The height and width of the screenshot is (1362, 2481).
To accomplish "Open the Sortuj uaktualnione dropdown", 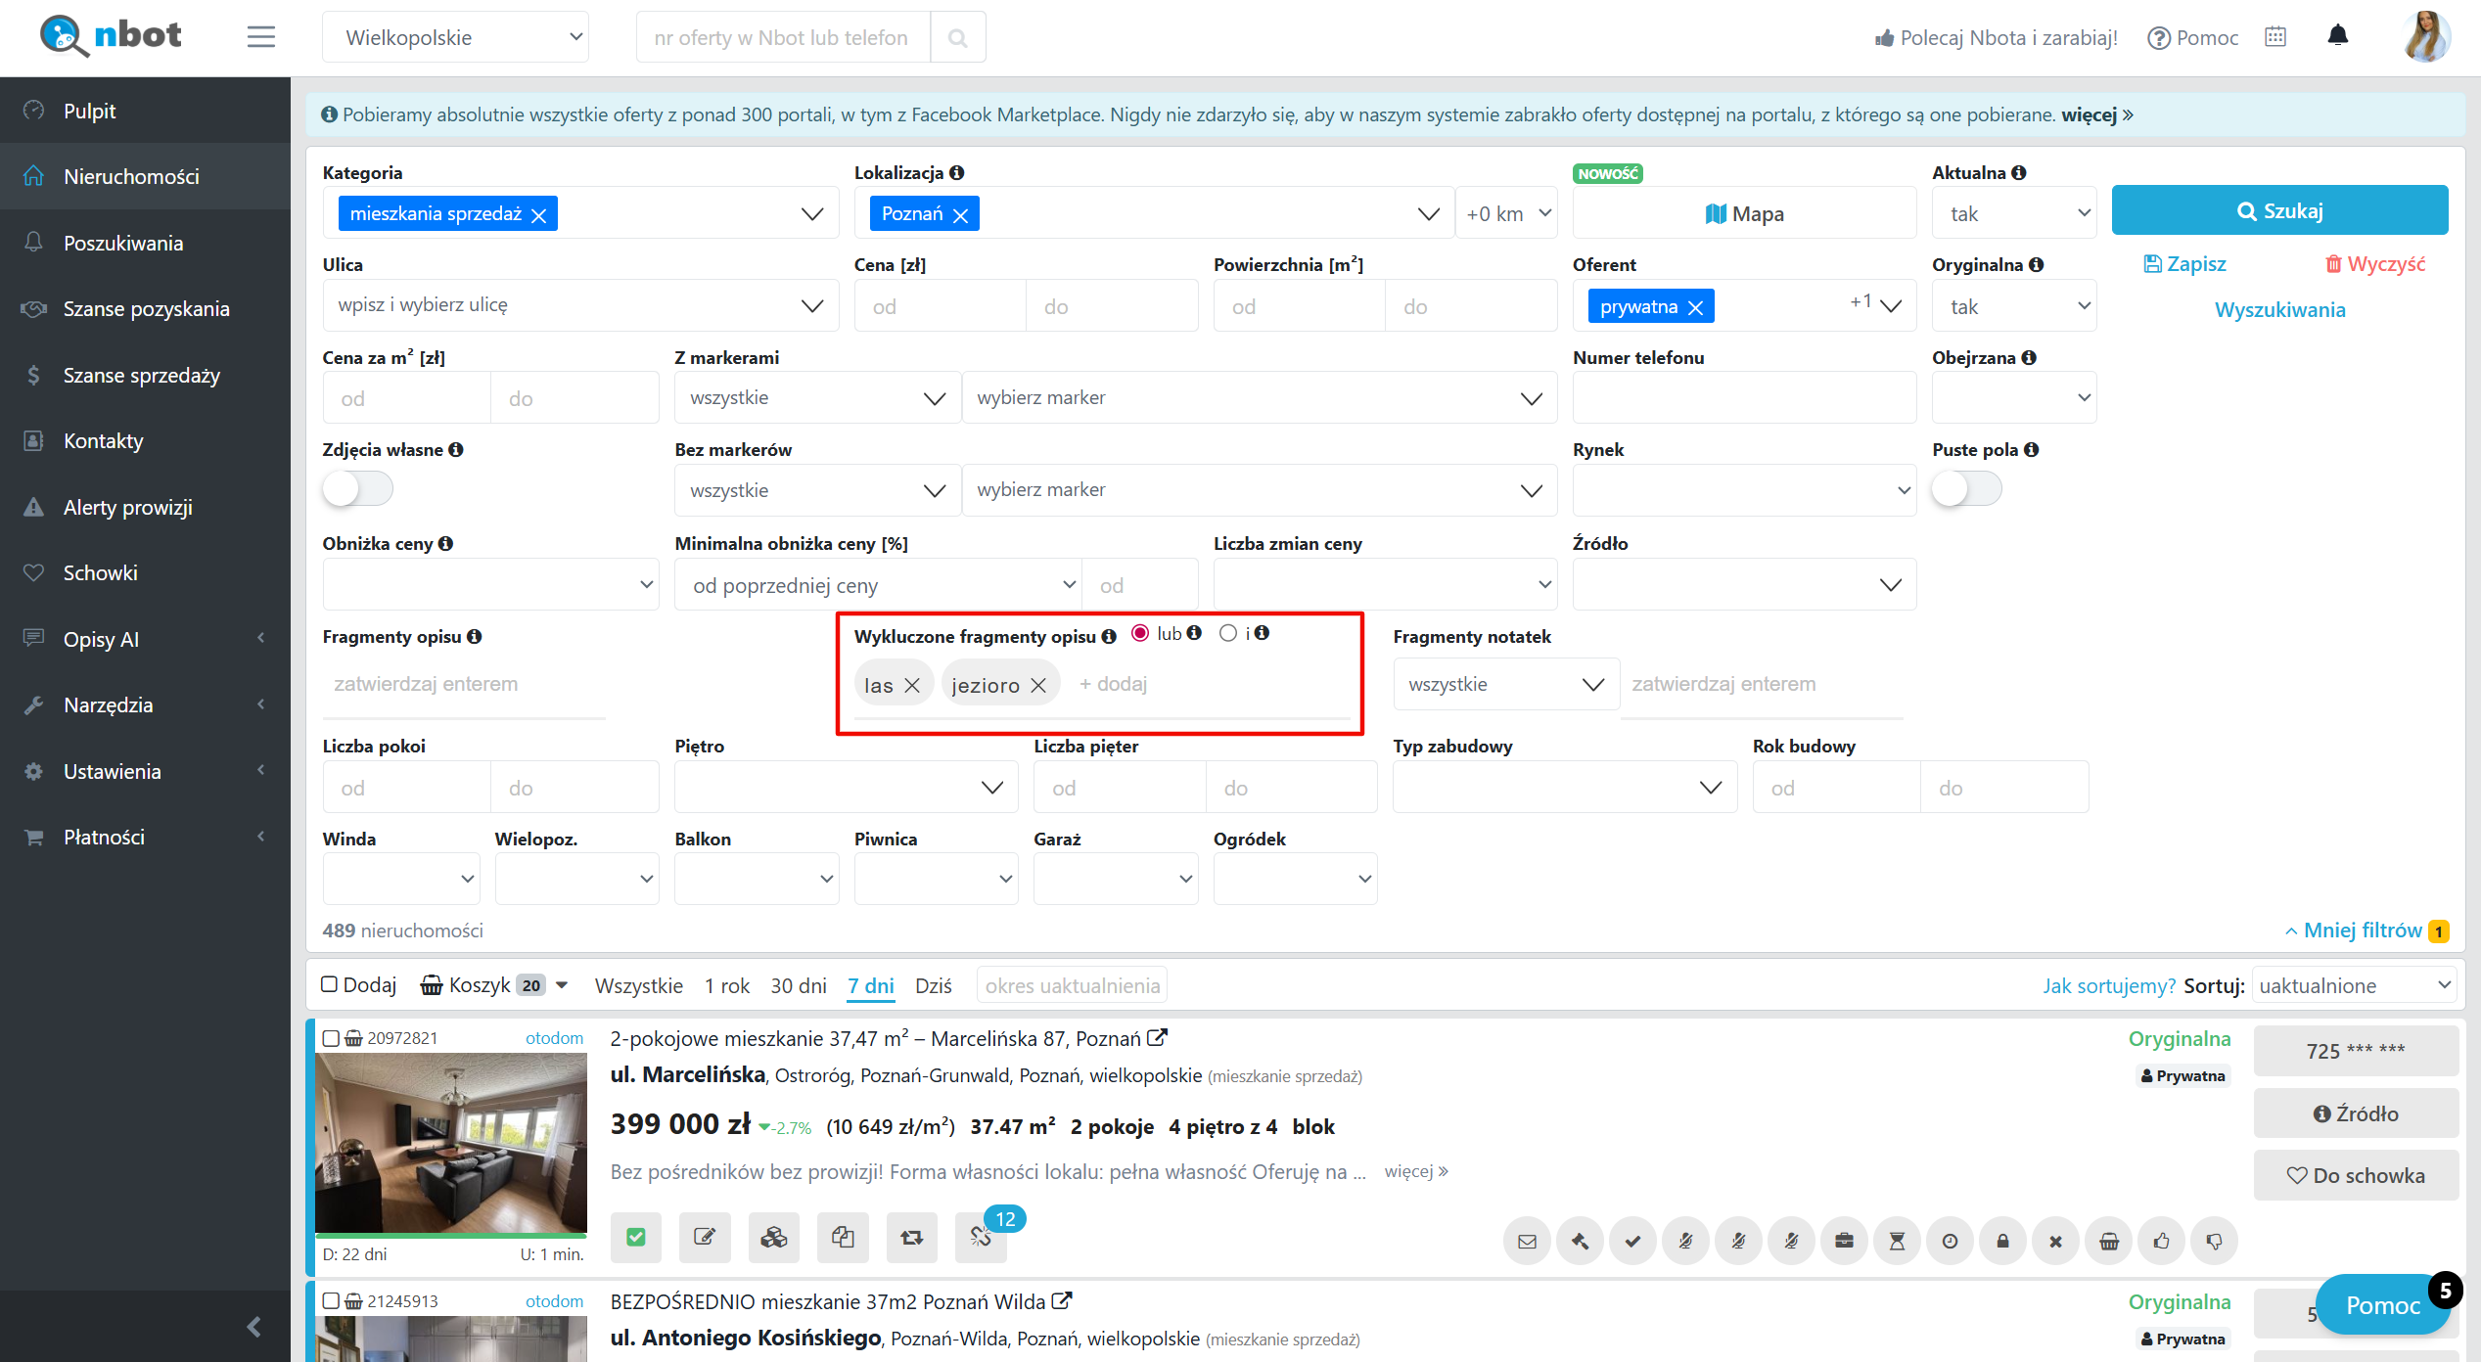I will [x=2355, y=985].
